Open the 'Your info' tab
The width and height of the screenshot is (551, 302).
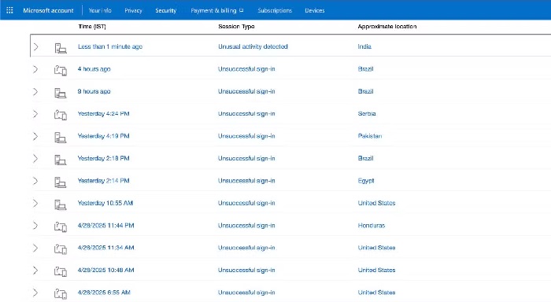[x=100, y=10]
